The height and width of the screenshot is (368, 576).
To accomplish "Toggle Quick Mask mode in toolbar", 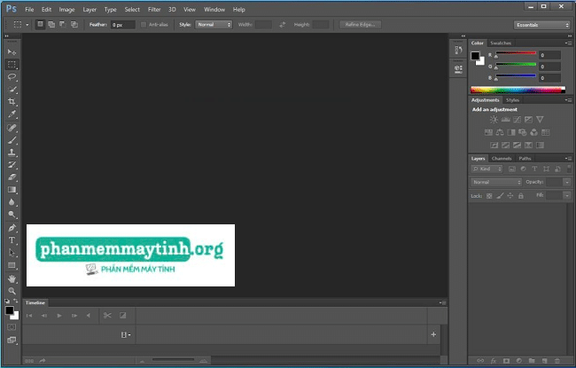I will (x=12, y=327).
